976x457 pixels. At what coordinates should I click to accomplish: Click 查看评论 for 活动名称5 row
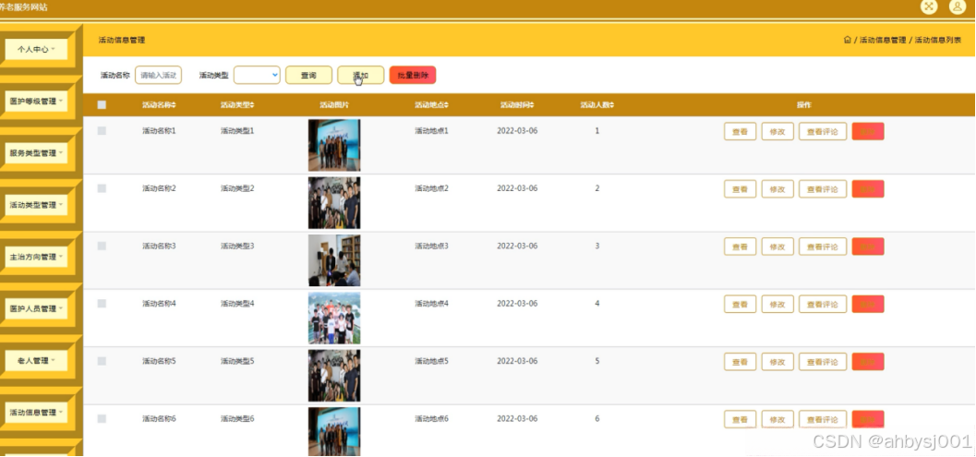(x=822, y=362)
